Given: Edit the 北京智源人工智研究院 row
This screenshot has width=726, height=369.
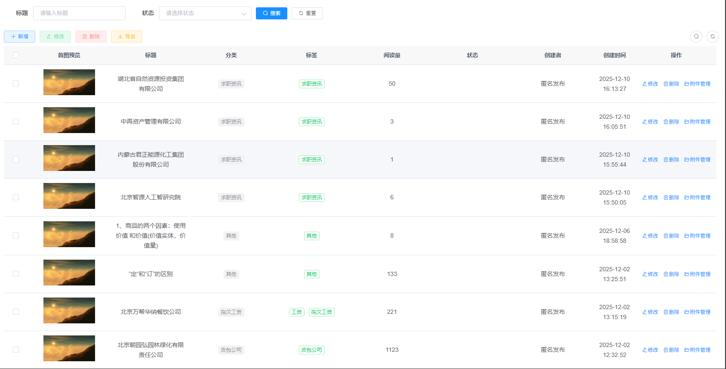Looking at the screenshot, I should 650,198.
